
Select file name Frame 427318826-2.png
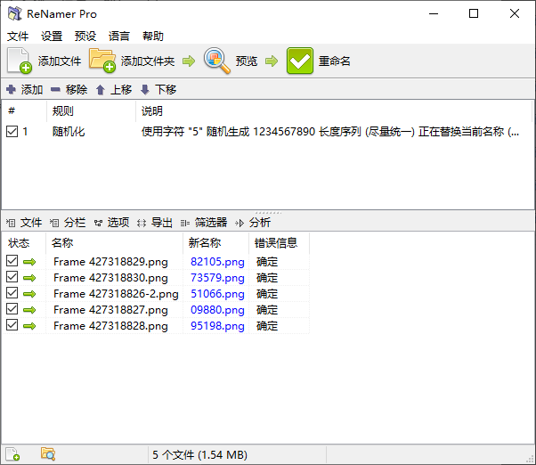point(116,294)
